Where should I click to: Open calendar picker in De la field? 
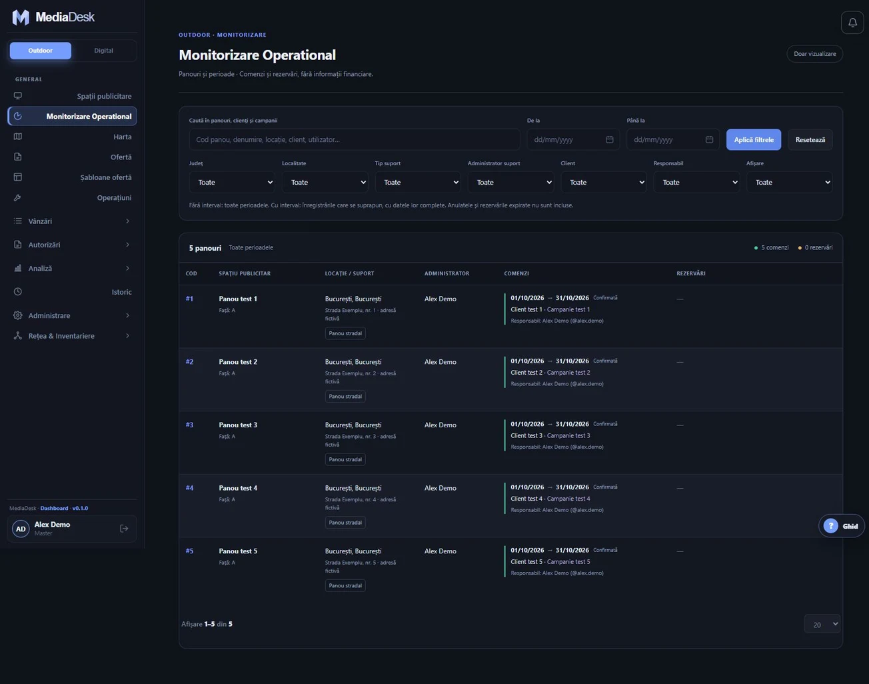(x=609, y=139)
